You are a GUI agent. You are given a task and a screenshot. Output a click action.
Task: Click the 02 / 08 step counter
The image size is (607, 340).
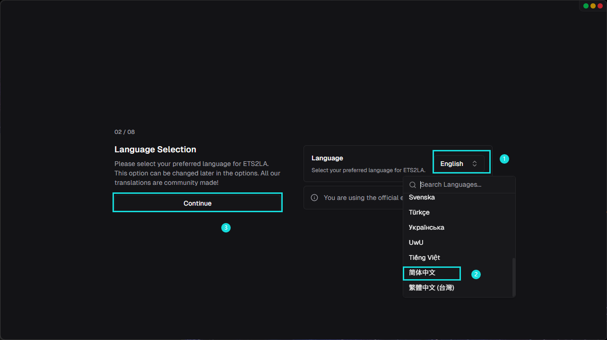coord(124,132)
